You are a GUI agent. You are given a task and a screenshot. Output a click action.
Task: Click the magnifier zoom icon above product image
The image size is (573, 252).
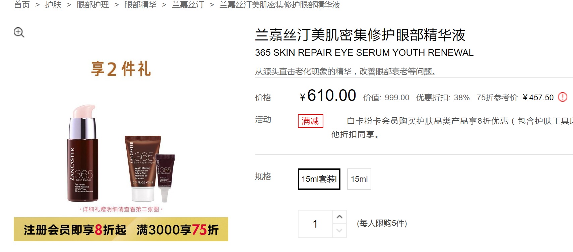tap(19, 32)
